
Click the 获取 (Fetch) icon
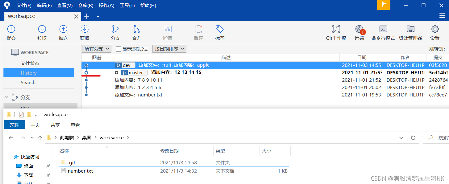pos(85,32)
